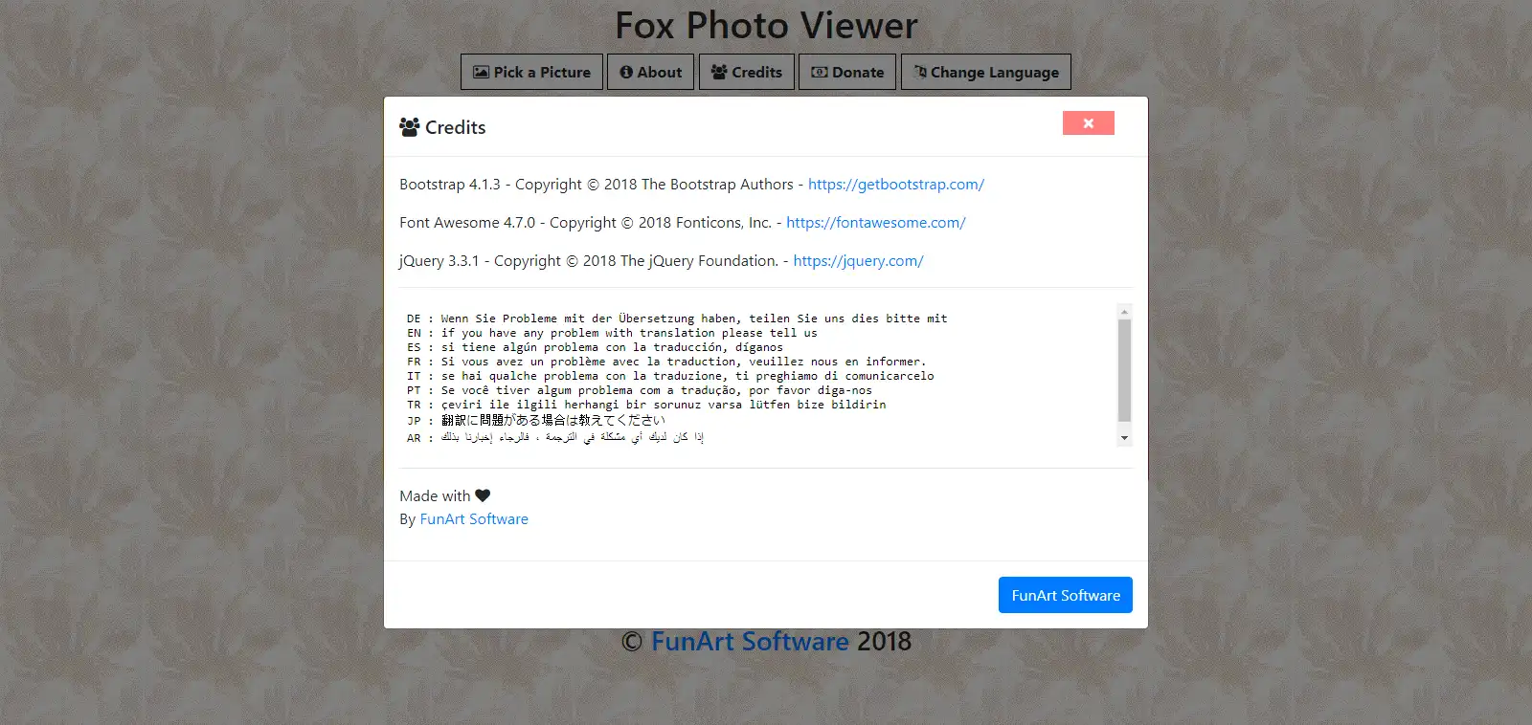Screen dimensions: 1532x725
Task: Follow the FunArt Software link after By
Action: 474,519
